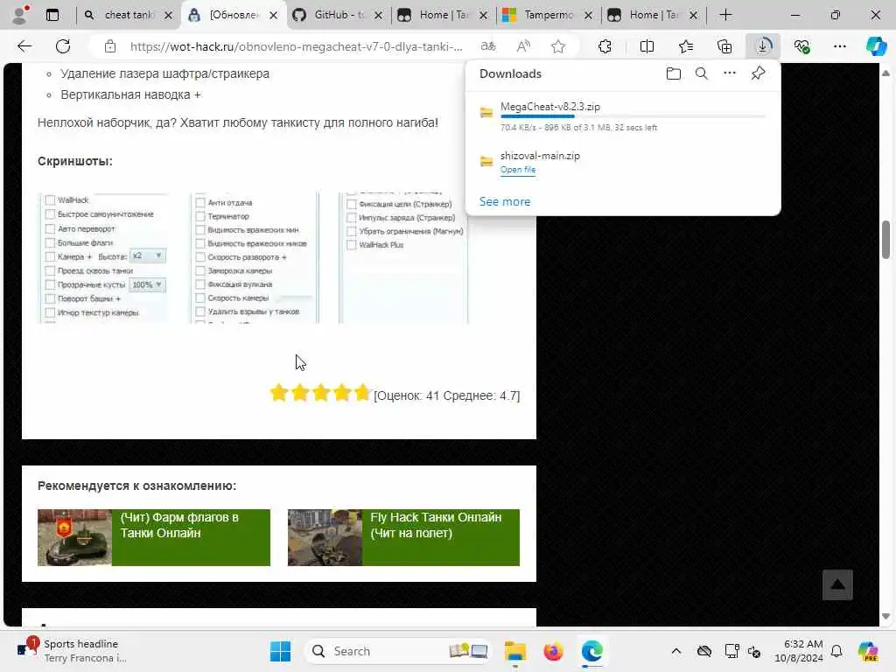The width and height of the screenshot is (896, 672).
Task: Open downloads folder icon in Downloads panel
Action: point(674,73)
